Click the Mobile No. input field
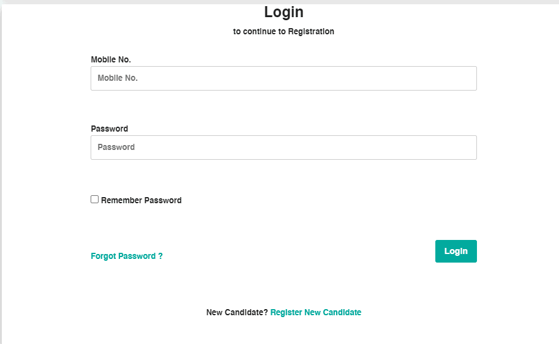 coord(283,78)
